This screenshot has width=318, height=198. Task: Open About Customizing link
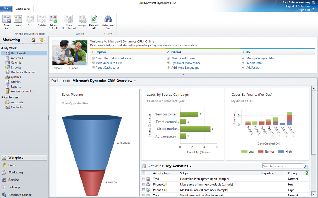click(x=184, y=58)
